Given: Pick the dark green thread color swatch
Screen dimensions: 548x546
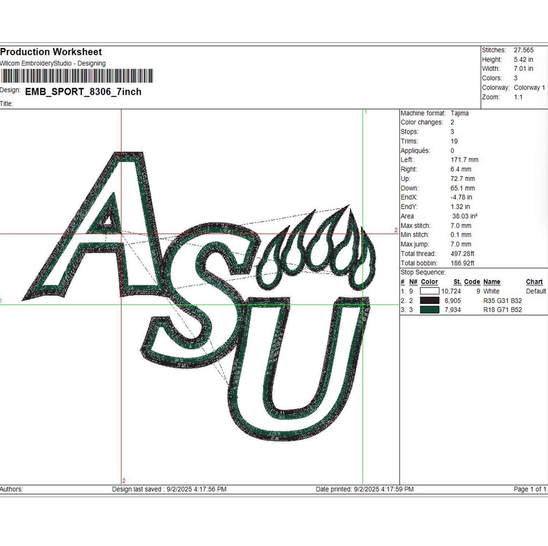Looking at the screenshot, I should coord(429,310).
